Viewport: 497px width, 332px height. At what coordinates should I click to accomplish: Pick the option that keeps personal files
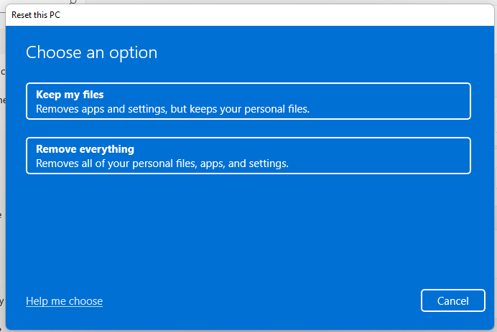click(248, 101)
